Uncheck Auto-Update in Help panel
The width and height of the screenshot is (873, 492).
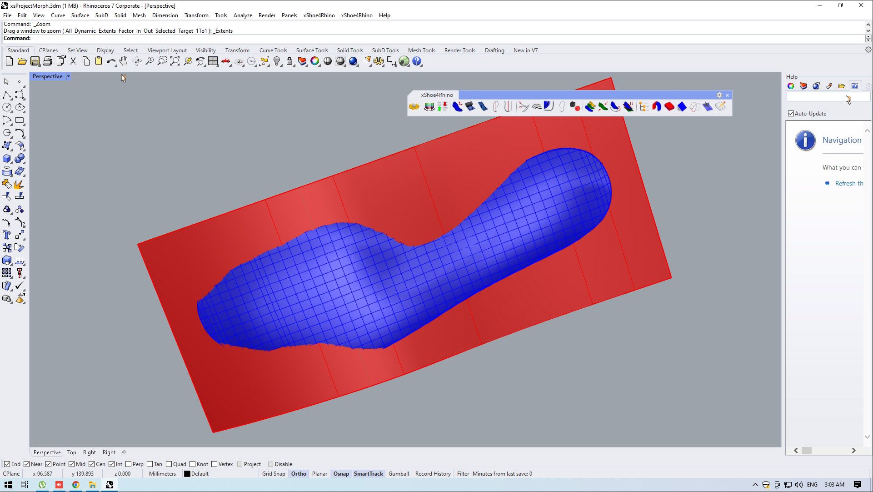click(791, 114)
